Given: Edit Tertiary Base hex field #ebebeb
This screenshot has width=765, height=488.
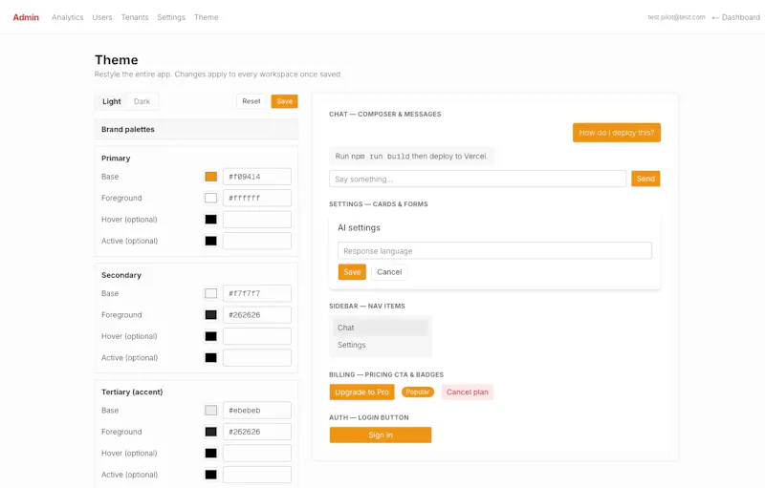Looking at the screenshot, I should [x=257, y=410].
